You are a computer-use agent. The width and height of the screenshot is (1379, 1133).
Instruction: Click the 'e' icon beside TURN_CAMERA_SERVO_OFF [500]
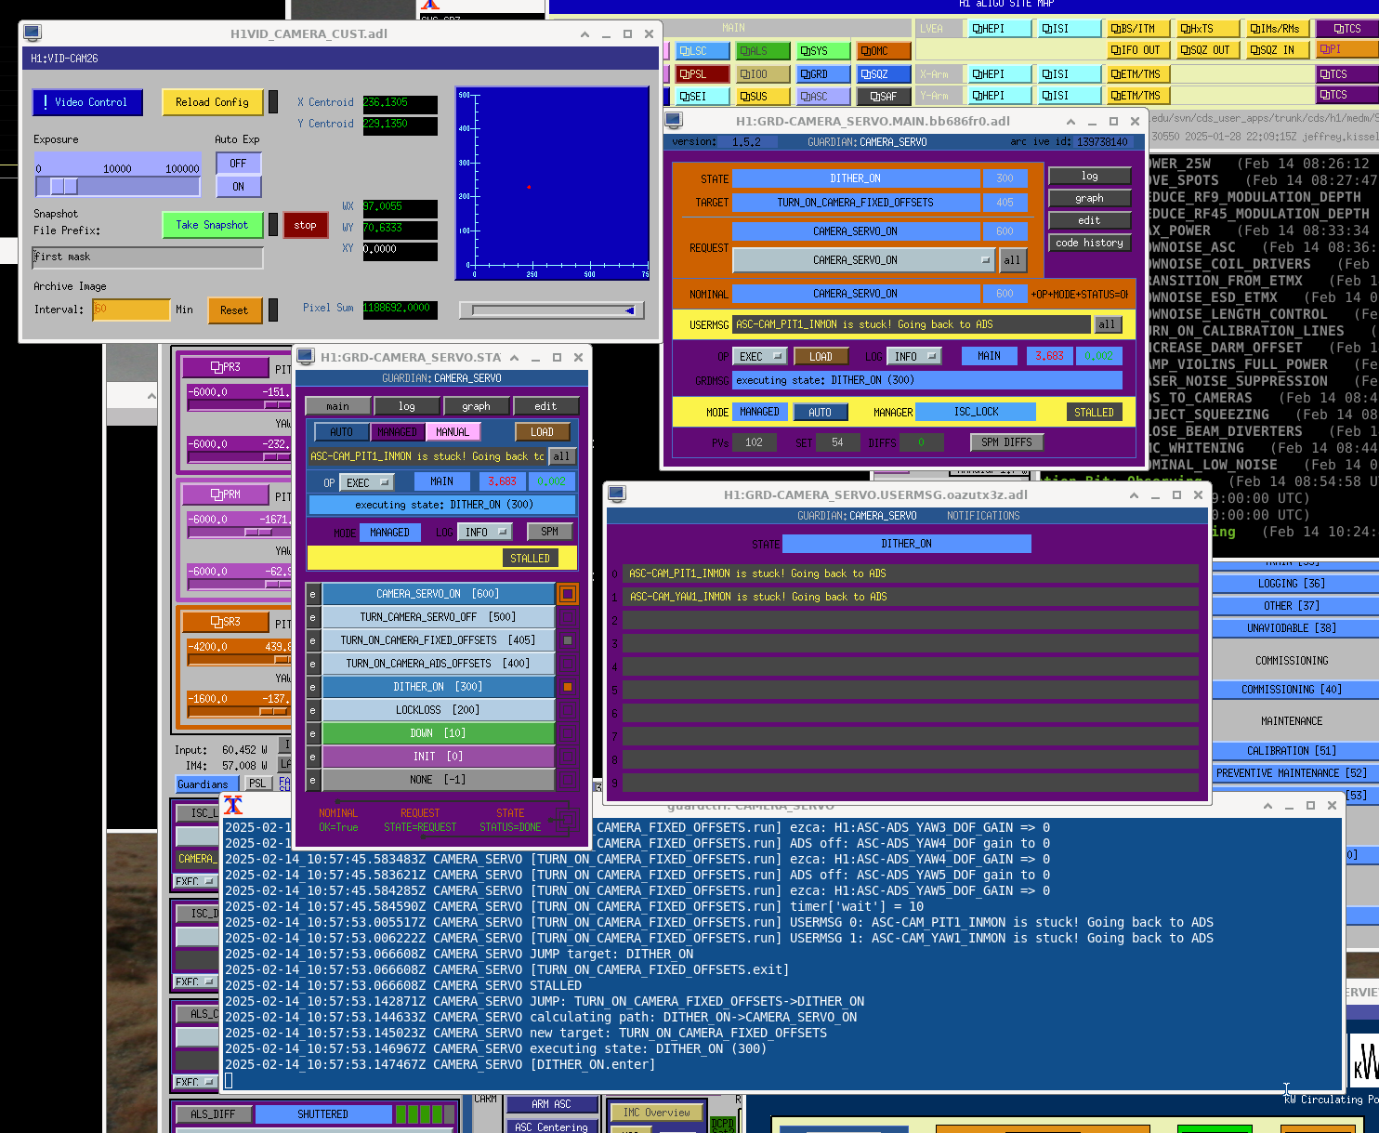(313, 617)
